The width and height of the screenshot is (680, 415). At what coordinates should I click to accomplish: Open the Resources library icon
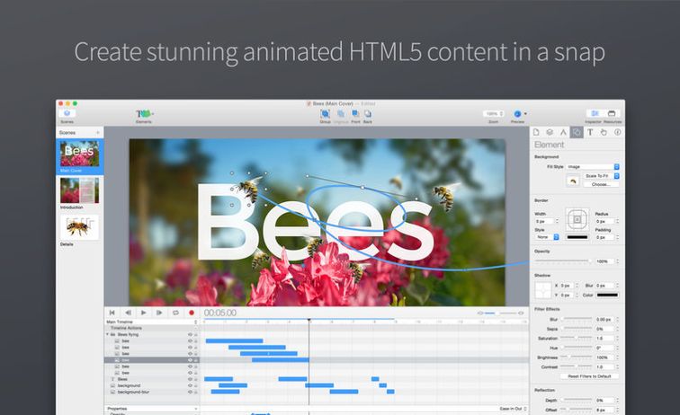(613, 114)
